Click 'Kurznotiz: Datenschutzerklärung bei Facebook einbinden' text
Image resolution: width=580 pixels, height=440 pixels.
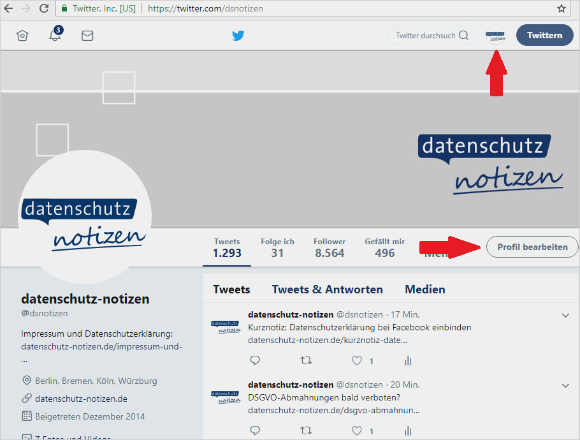(x=359, y=328)
